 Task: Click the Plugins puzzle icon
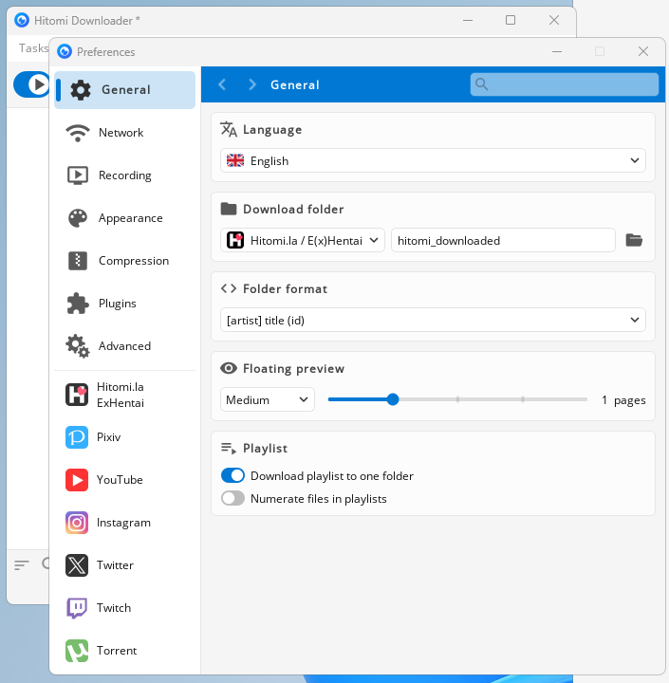tap(77, 304)
